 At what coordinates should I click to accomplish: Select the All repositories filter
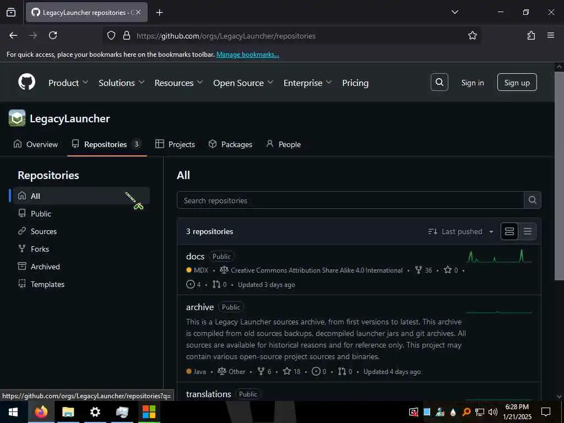pyautogui.click(x=82, y=196)
